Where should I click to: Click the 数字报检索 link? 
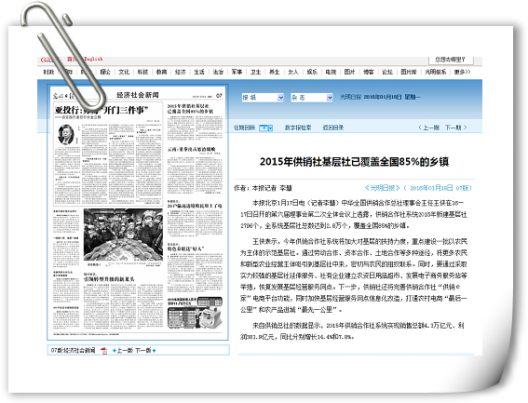(298, 128)
